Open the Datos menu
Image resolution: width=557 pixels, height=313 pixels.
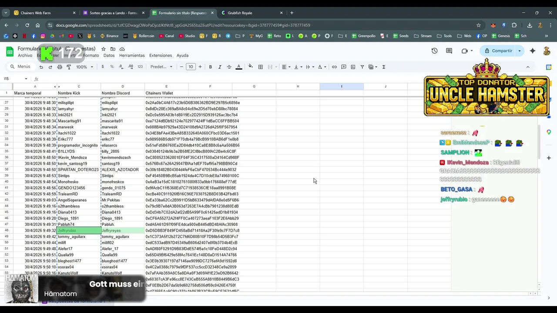click(109, 56)
